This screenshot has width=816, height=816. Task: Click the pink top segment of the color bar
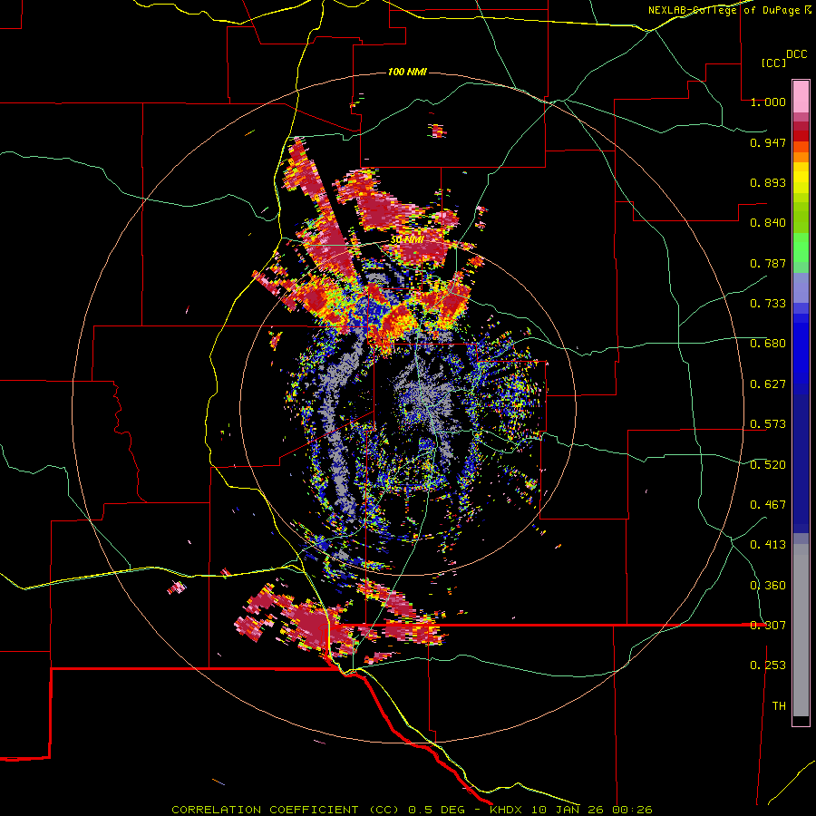[801, 97]
